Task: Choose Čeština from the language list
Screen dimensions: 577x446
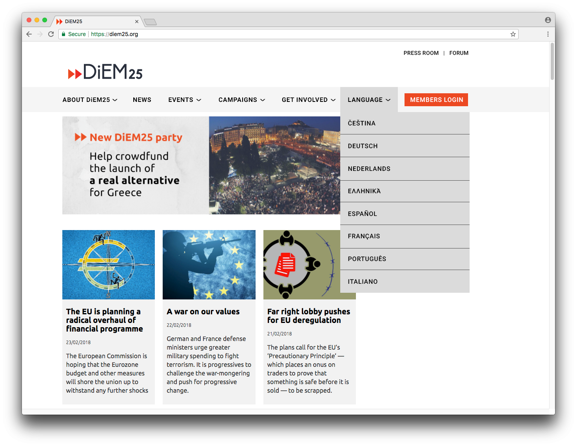Action: (405, 123)
